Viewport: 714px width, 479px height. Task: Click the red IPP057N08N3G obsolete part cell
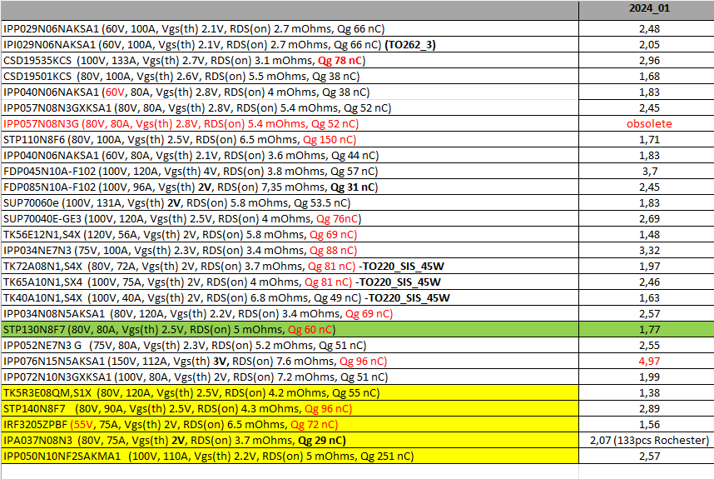click(x=290, y=124)
